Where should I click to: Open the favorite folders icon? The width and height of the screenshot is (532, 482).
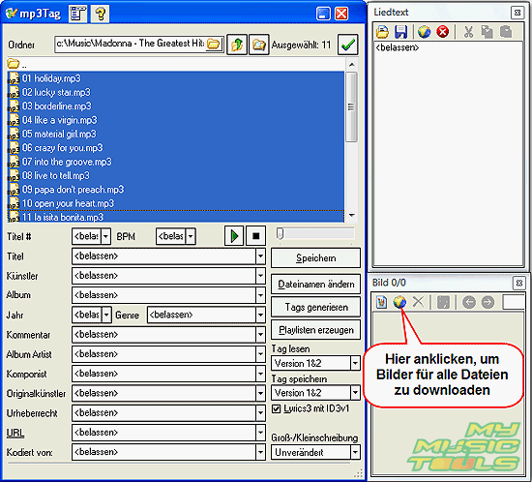click(259, 45)
